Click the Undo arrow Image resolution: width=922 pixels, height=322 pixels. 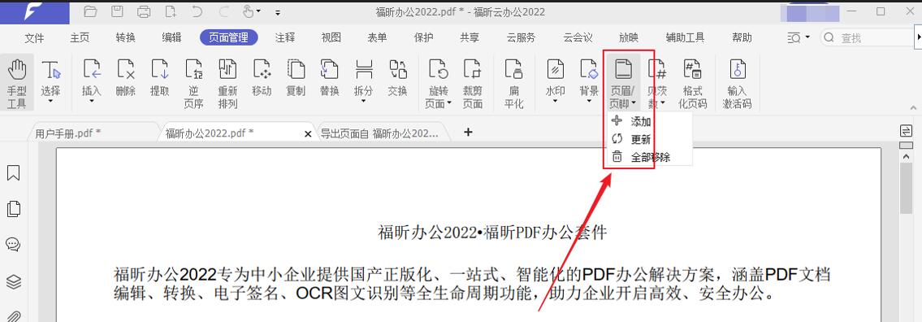(x=197, y=11)
